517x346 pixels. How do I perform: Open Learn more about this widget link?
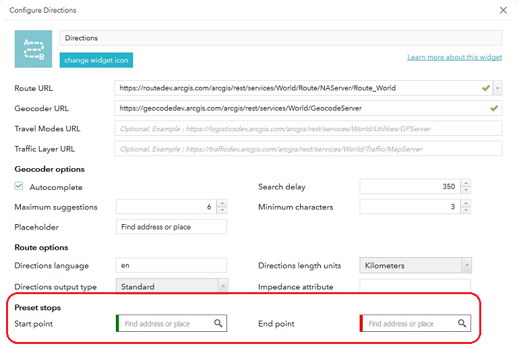coord(454,57)
